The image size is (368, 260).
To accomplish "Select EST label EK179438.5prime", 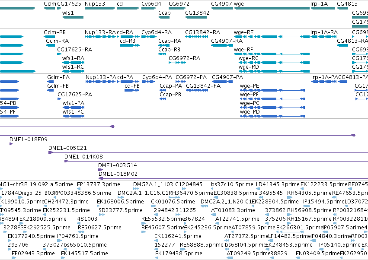I will (179, 254).
